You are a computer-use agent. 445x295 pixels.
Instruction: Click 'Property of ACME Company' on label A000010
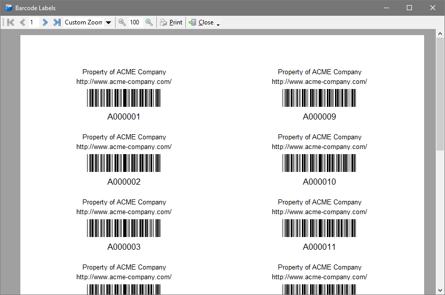pos(320,137)
